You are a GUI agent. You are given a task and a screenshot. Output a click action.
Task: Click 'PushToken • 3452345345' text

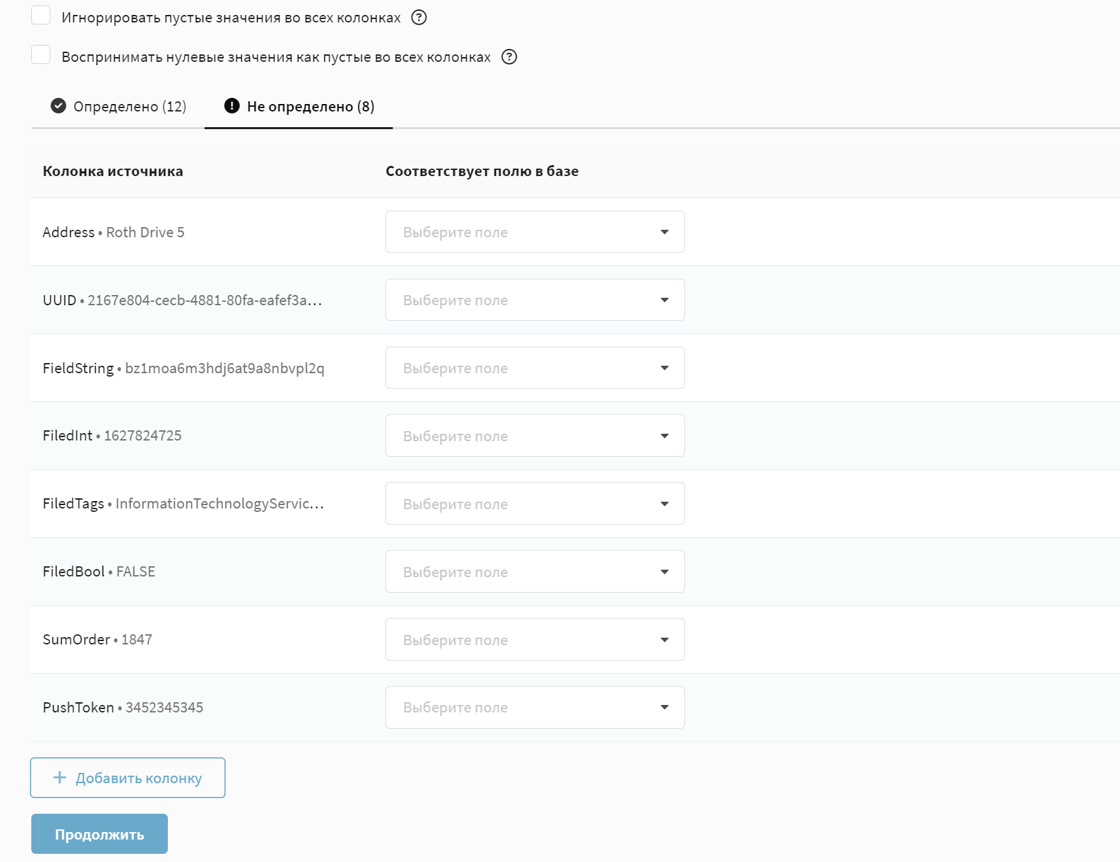(x=123, y=708)
